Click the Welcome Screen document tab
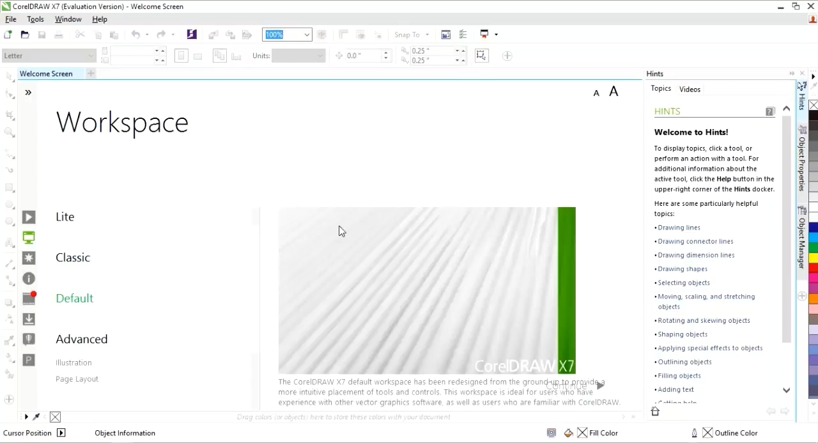 46,74
